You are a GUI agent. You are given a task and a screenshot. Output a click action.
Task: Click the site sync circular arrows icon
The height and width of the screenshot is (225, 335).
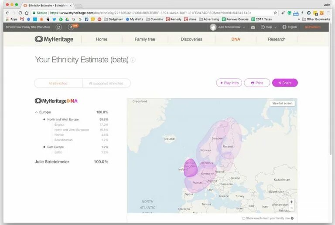tap(58, 27)
